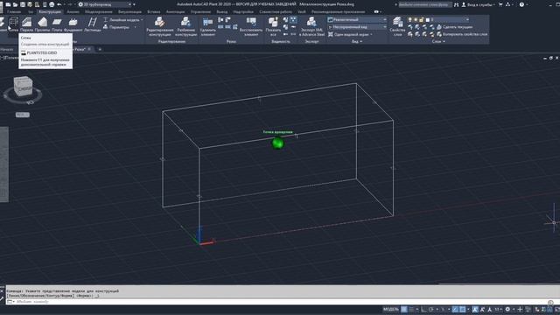The image size is (560, 315).
Task: Open the Несохраненный вид dropdown
Action: (x=357, y=27)
